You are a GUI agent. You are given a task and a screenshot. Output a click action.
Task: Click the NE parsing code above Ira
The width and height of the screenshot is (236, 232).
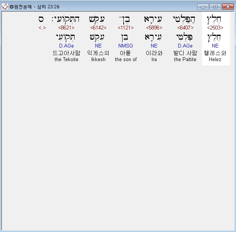(x=154, y=46)
